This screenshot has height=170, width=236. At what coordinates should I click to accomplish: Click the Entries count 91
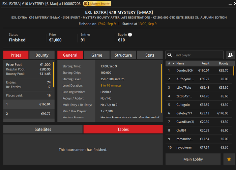[83, 40]
